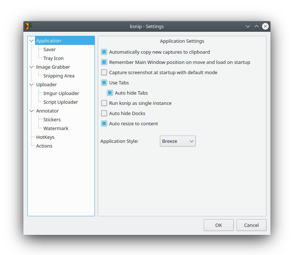Select the Annotator category

(x=47, y=111)
